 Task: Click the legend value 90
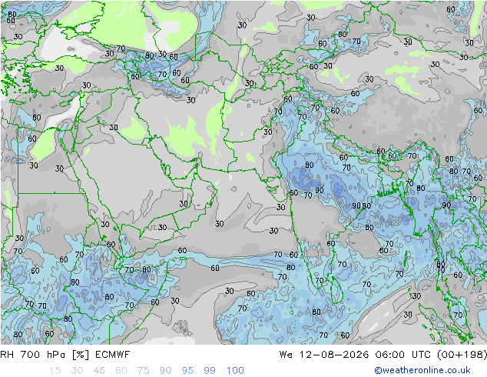coord(165,370)
